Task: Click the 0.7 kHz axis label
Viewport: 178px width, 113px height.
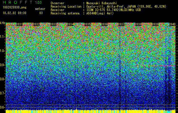Action: coord(2,93)
